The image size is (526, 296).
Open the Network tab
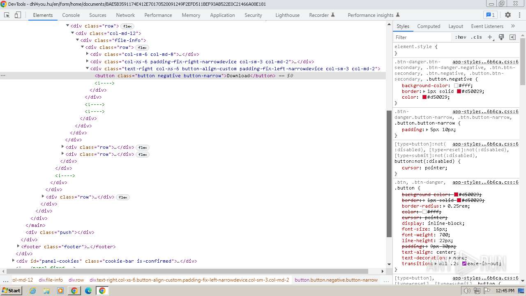pos(125,15)
